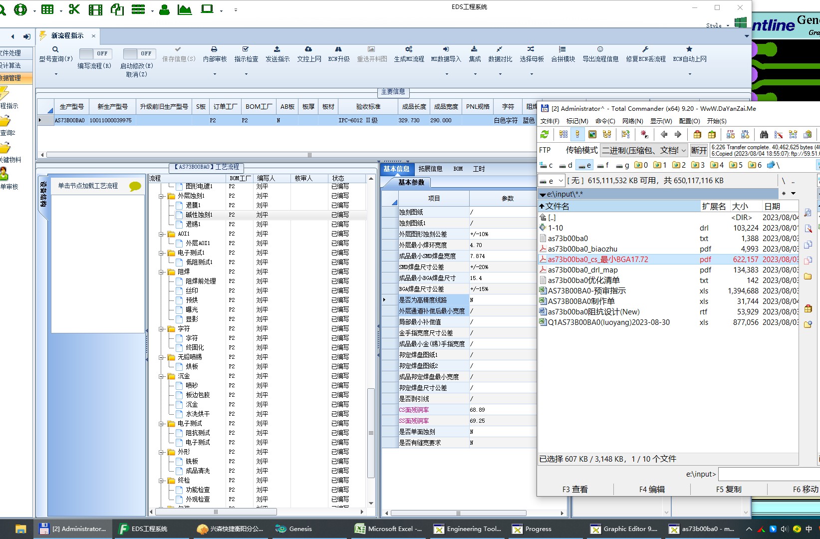Toggle the 自动修改 OFF switch
This screenshot has height=539, width=820.
tap(139, 53)
